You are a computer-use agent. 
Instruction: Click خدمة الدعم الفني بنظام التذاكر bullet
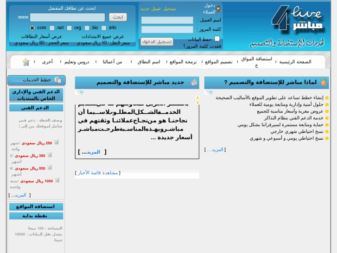293,118
